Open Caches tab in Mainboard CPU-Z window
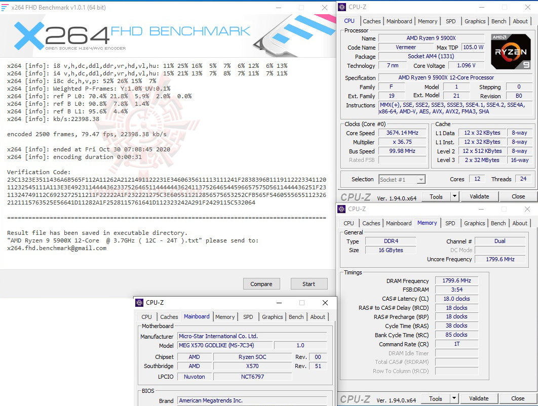The image size is (538, 406). tap(169, 317)
